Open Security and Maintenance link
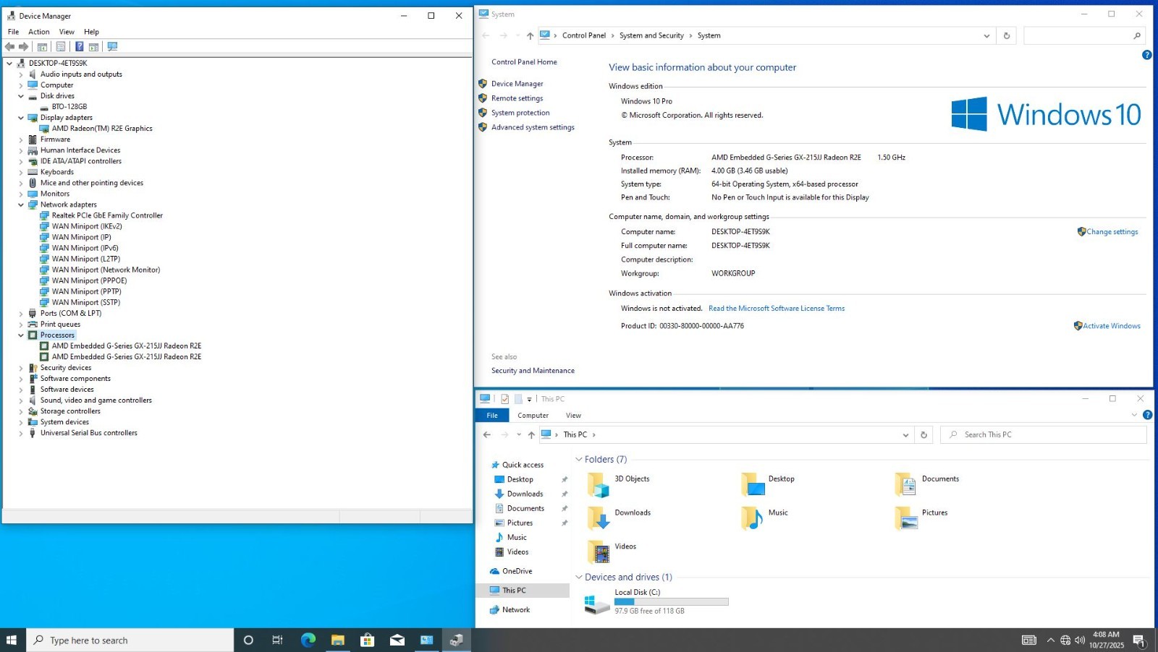The width and height of the screenshot is (1158, 652). click(x=533, y=371)
